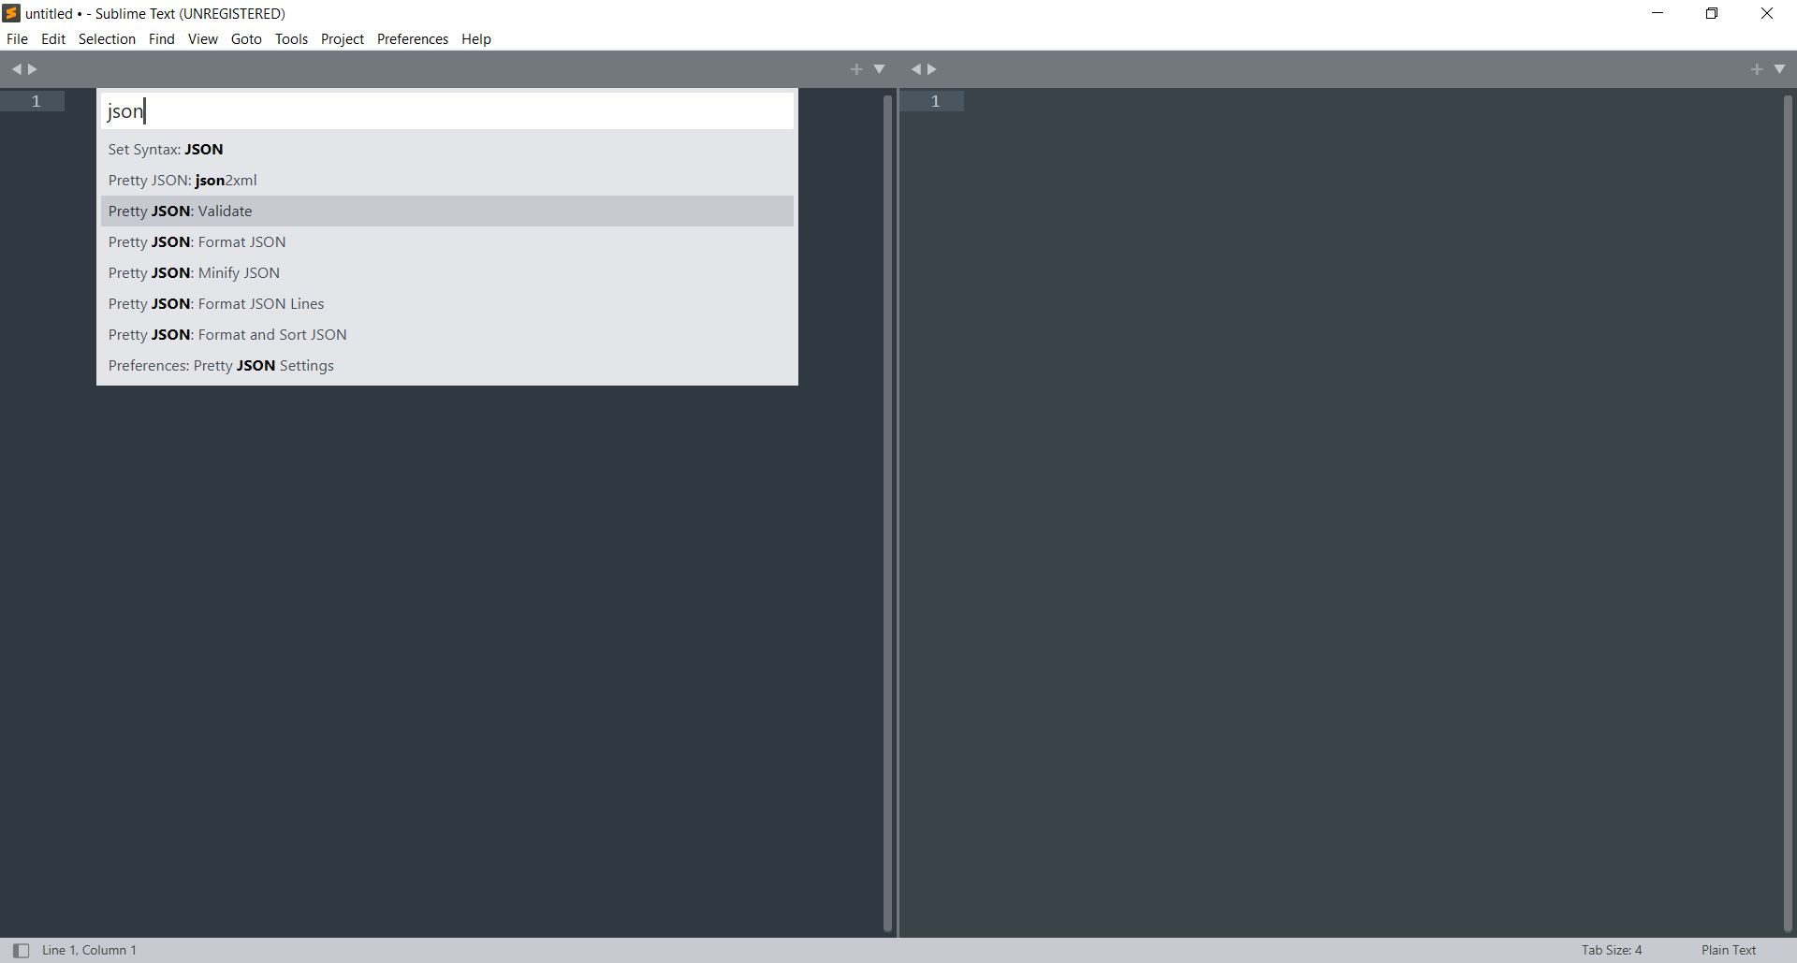The height and width of the screenshot is (963, 1797).
Task: Focus the command palette search field
Action: point(447,111)
